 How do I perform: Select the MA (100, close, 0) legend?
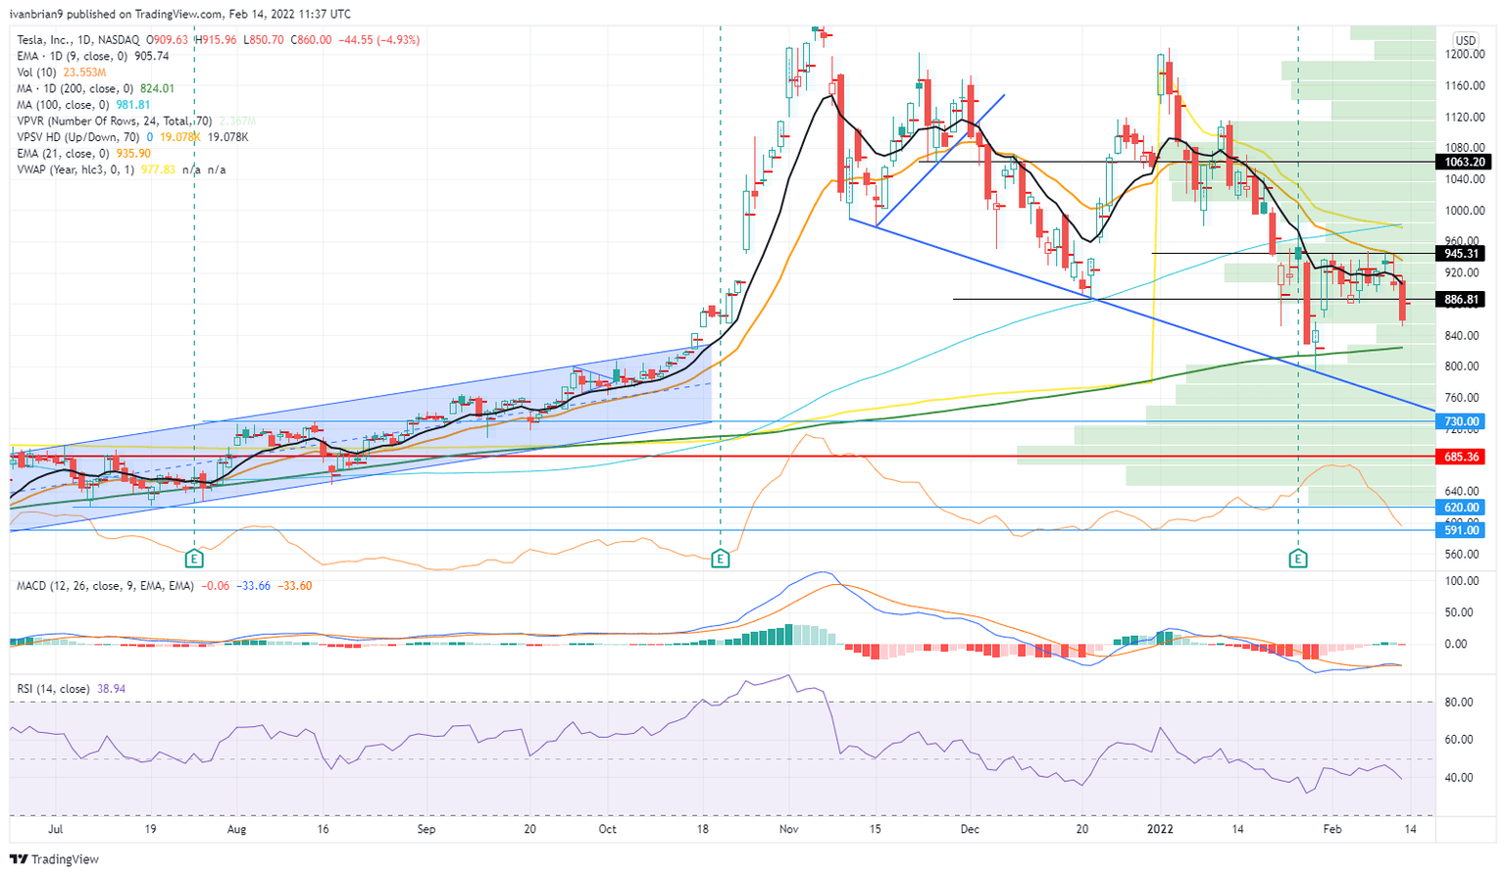tap(84, 105)
